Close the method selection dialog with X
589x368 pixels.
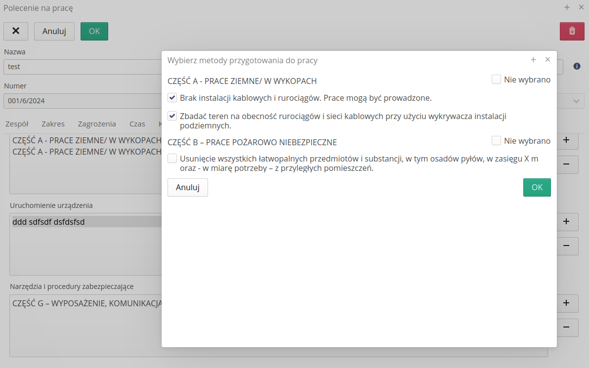tap(547, 60)
